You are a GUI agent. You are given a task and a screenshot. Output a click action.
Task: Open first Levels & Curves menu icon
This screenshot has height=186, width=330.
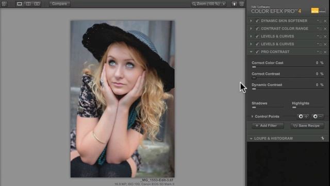[320, 36]
